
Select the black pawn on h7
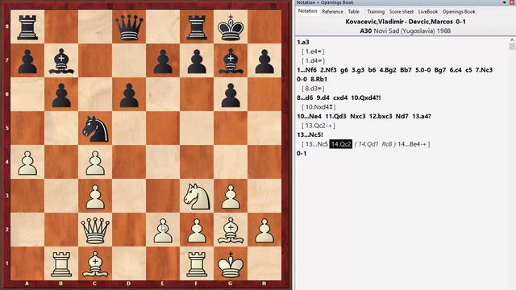pyautogui.click(x=264, y=61)
